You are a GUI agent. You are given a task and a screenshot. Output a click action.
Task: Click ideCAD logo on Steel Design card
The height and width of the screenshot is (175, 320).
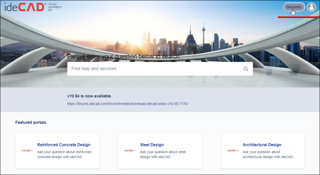(x=130, y=151)
